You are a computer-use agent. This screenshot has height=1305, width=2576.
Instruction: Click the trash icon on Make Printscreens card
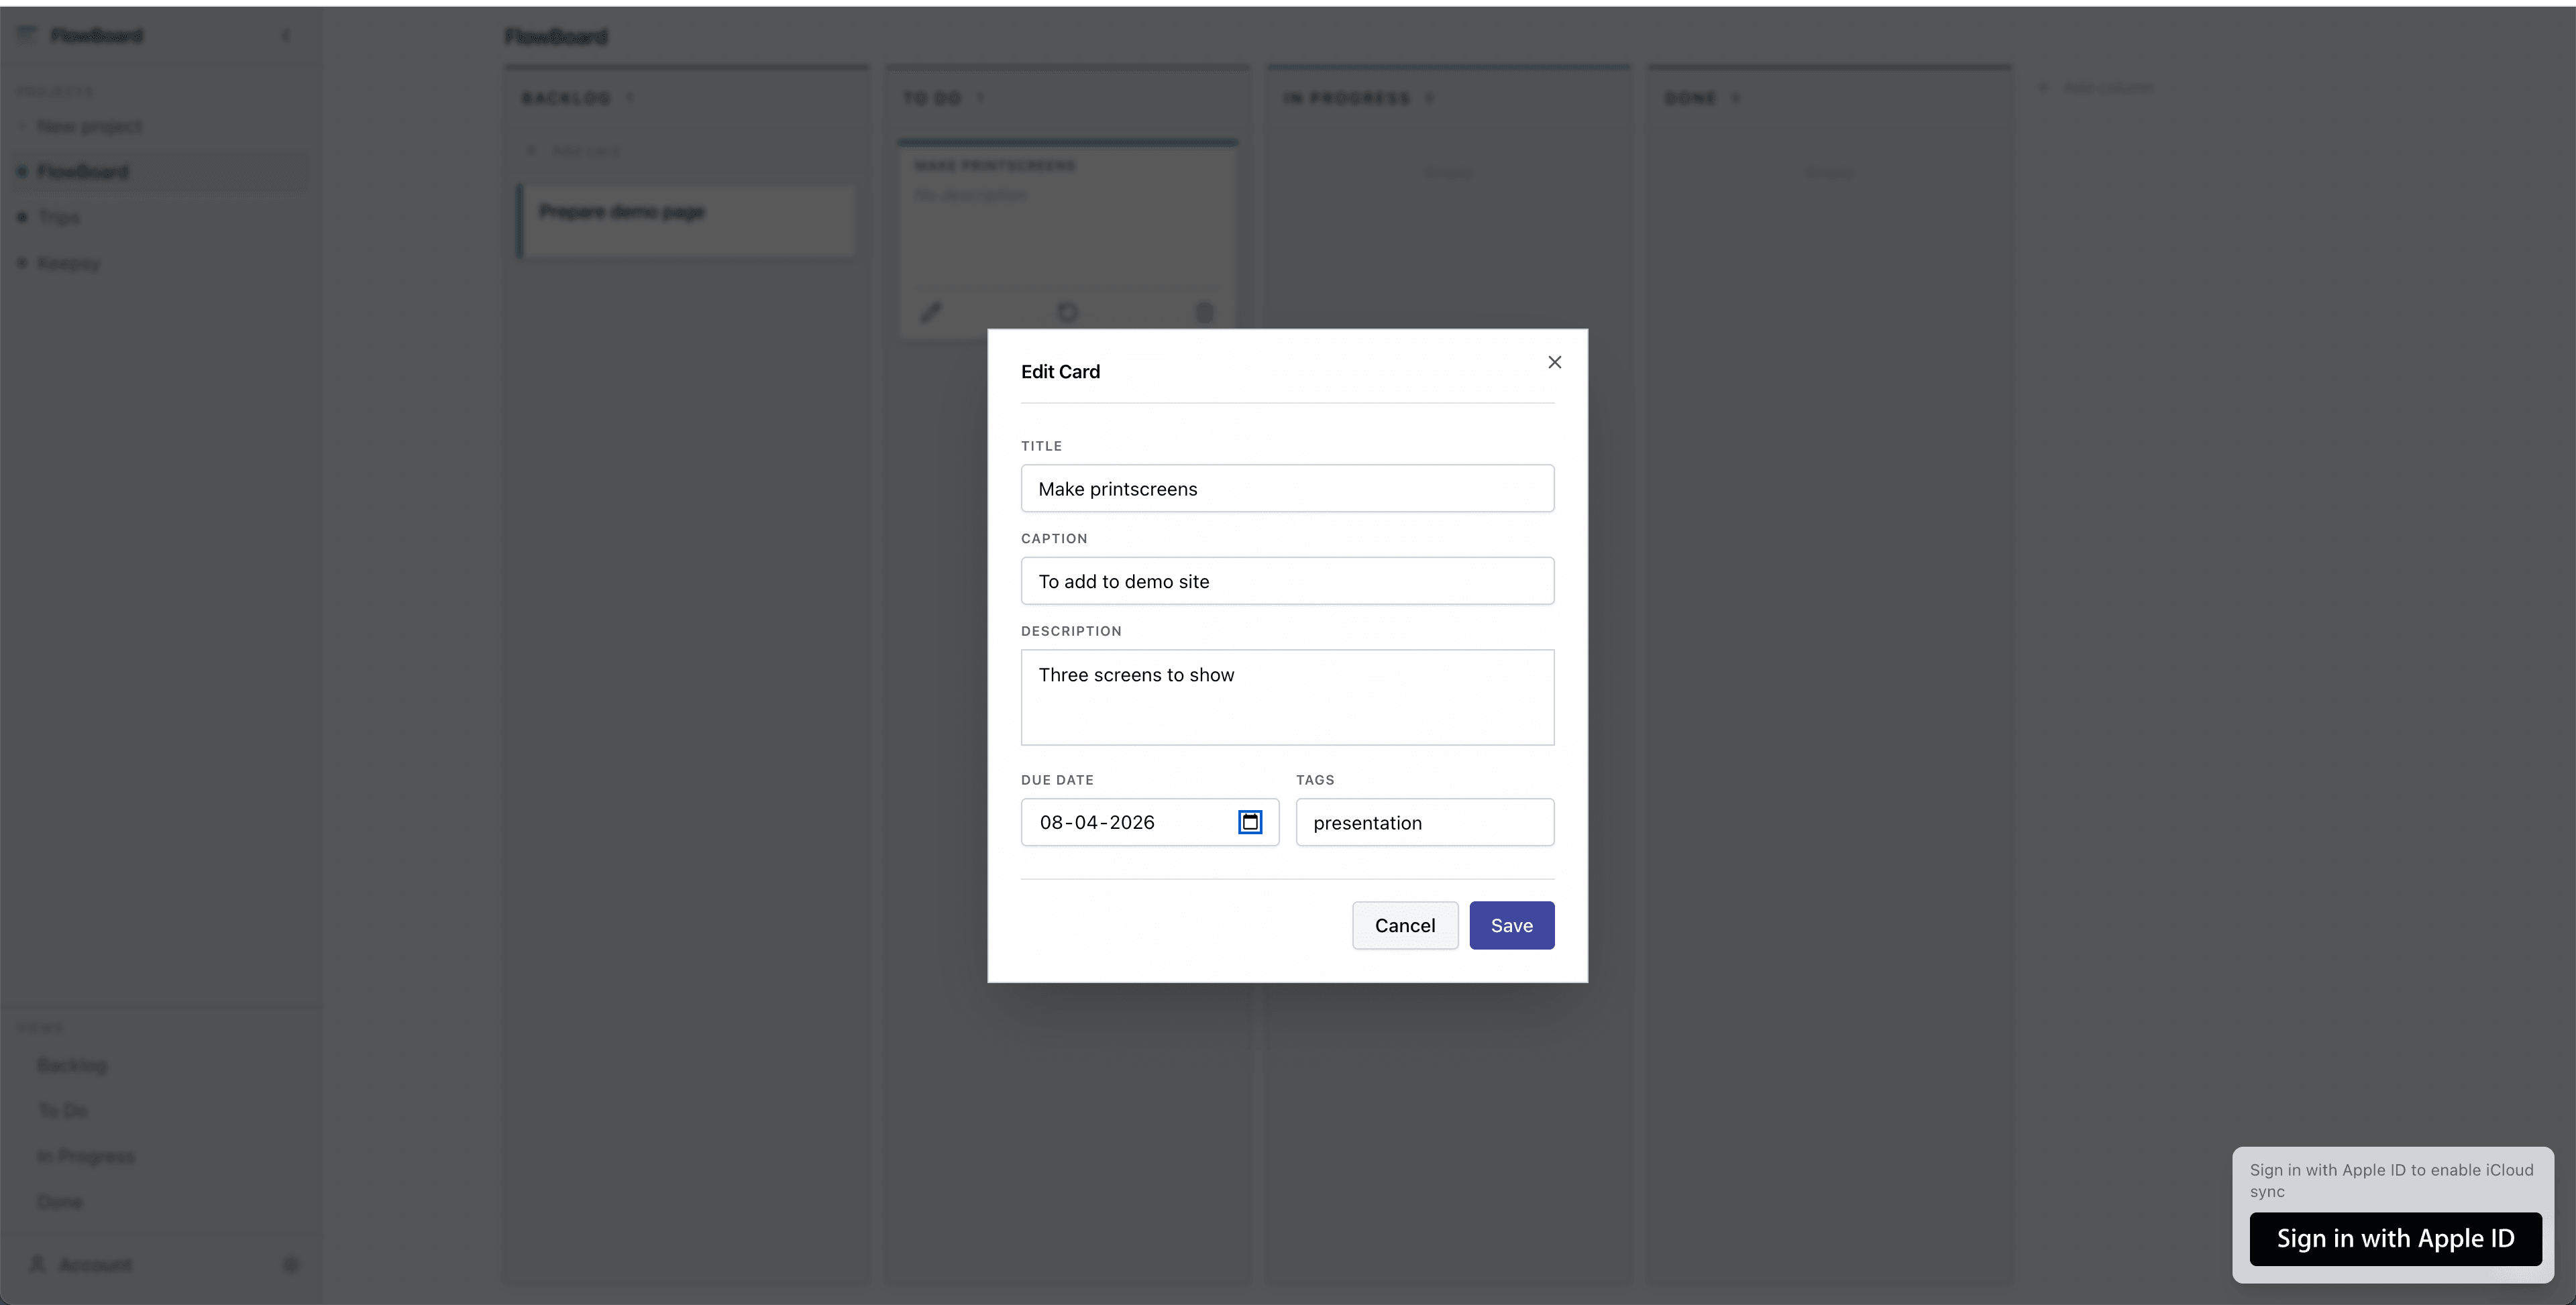click(x=1204, y=312)
